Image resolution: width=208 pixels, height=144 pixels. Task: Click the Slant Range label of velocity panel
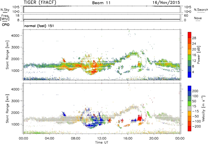tap(7, 108)
